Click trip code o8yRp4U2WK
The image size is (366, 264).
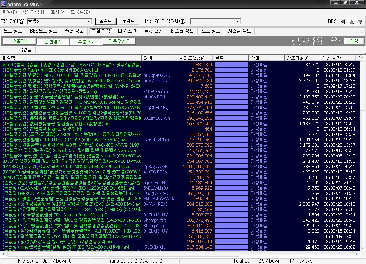[157, 75]
